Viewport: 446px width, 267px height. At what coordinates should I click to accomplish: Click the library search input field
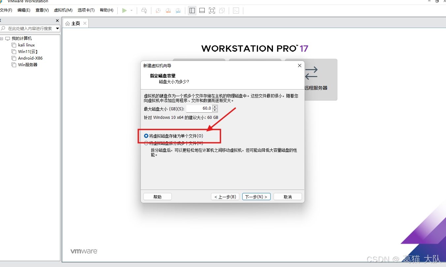tap(30, 29)
